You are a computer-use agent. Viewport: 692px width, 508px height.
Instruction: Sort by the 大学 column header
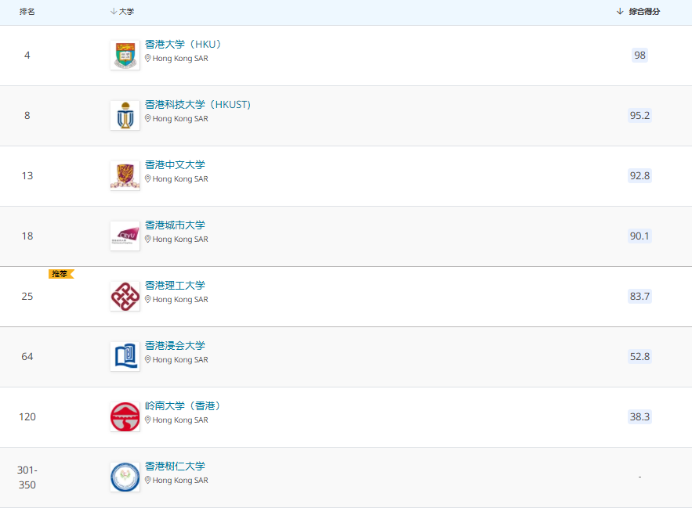[x=122, y=12]
